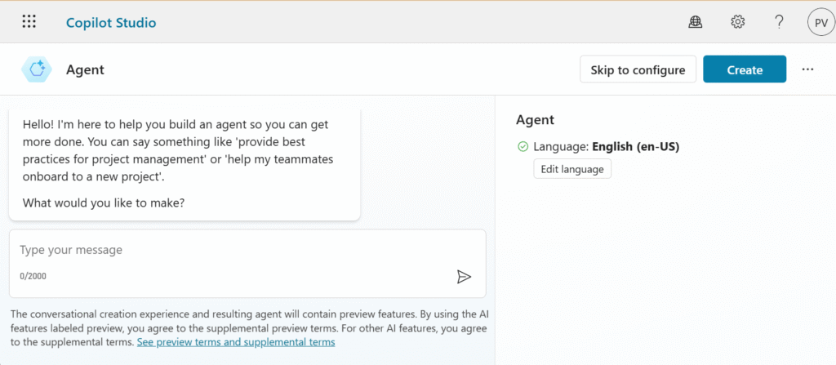Click the 'What would you like to make?' text

[x=104, y=203]
